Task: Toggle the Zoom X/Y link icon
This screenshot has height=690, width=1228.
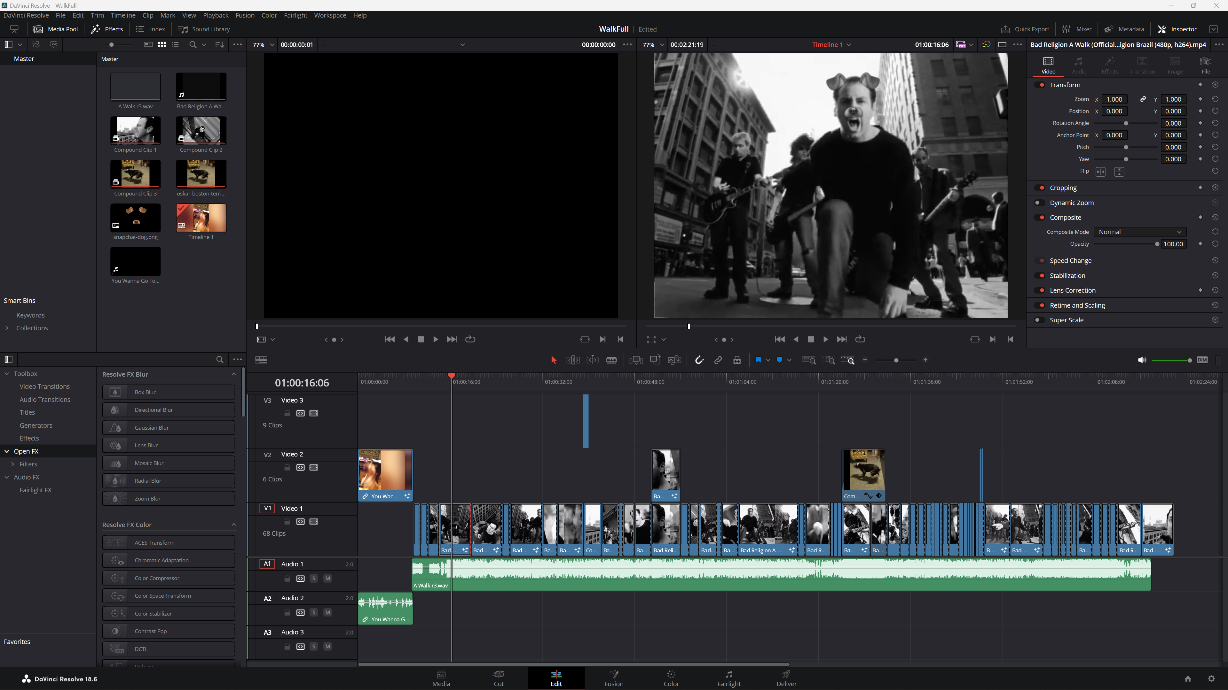Action: point(1143,99)
